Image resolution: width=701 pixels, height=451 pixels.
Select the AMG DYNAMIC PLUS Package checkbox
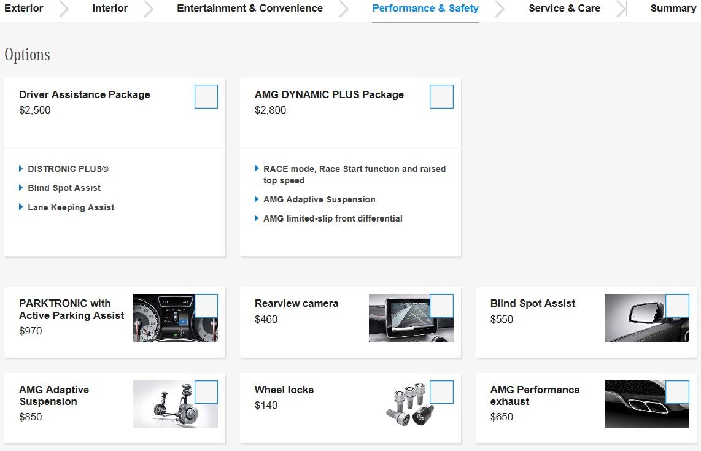coord(442,96)
